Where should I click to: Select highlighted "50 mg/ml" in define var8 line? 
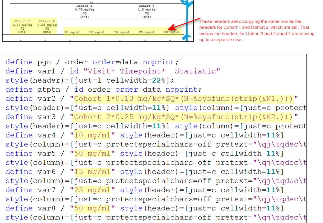click(x=92, y=208)
